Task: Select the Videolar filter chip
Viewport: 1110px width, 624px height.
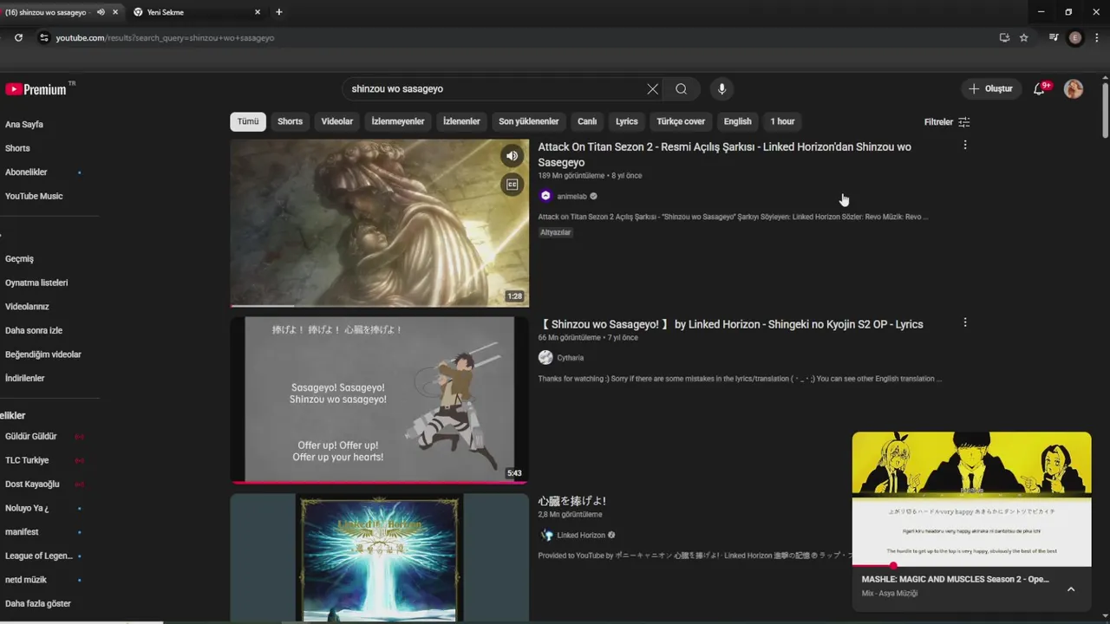Action: 337,121
